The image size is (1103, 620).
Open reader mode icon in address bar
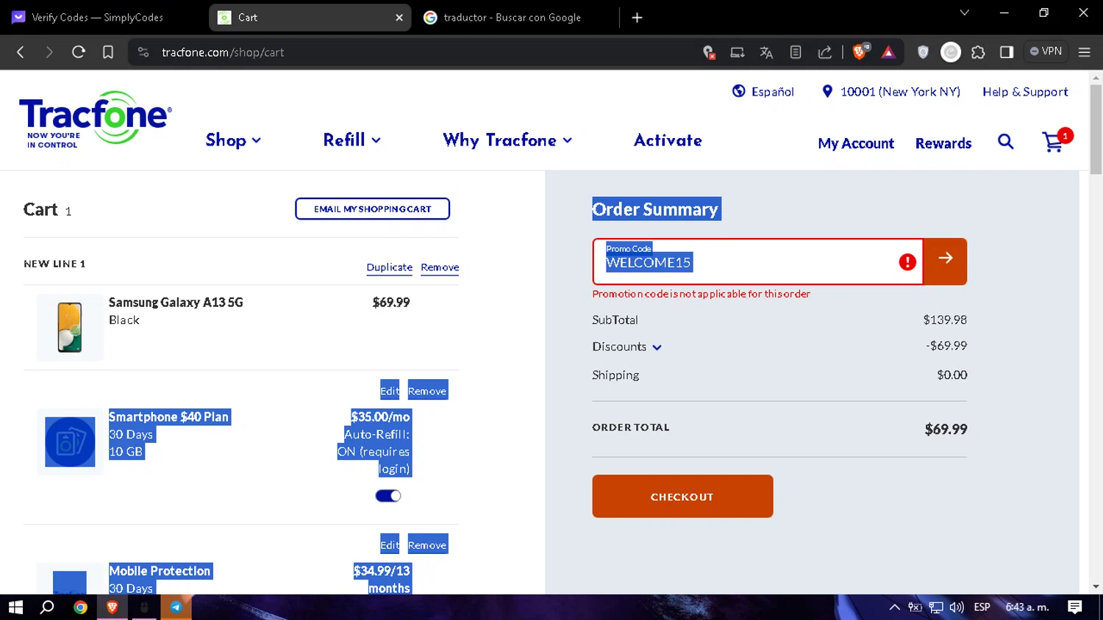796,52
